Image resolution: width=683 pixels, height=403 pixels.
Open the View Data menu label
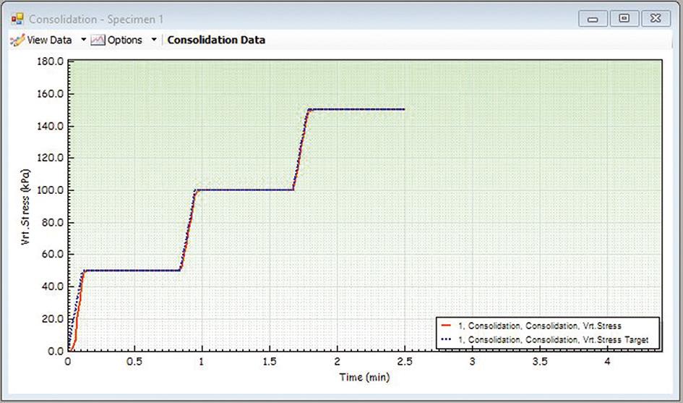tap(49, 40)
